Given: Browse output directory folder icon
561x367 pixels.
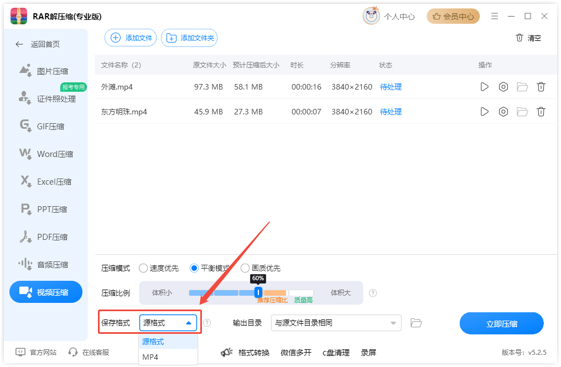Looking at the screenshot, I should [415, 323].
